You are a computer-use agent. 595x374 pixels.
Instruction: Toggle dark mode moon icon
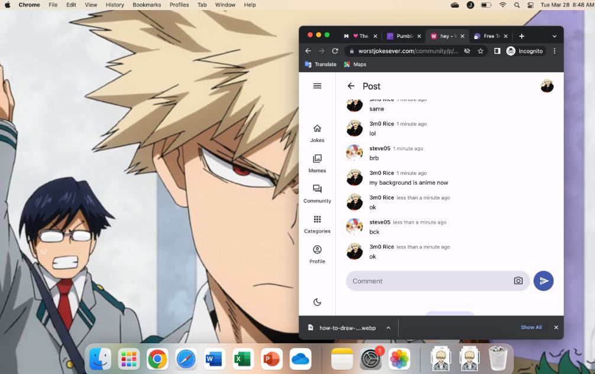(317, 302)
